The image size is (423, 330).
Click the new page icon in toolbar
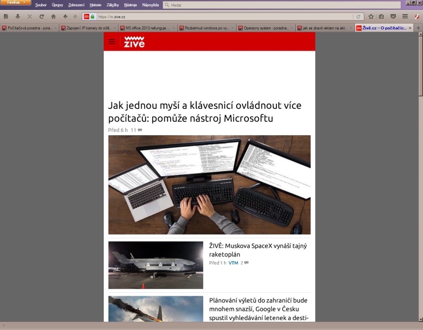pos(6,17)
